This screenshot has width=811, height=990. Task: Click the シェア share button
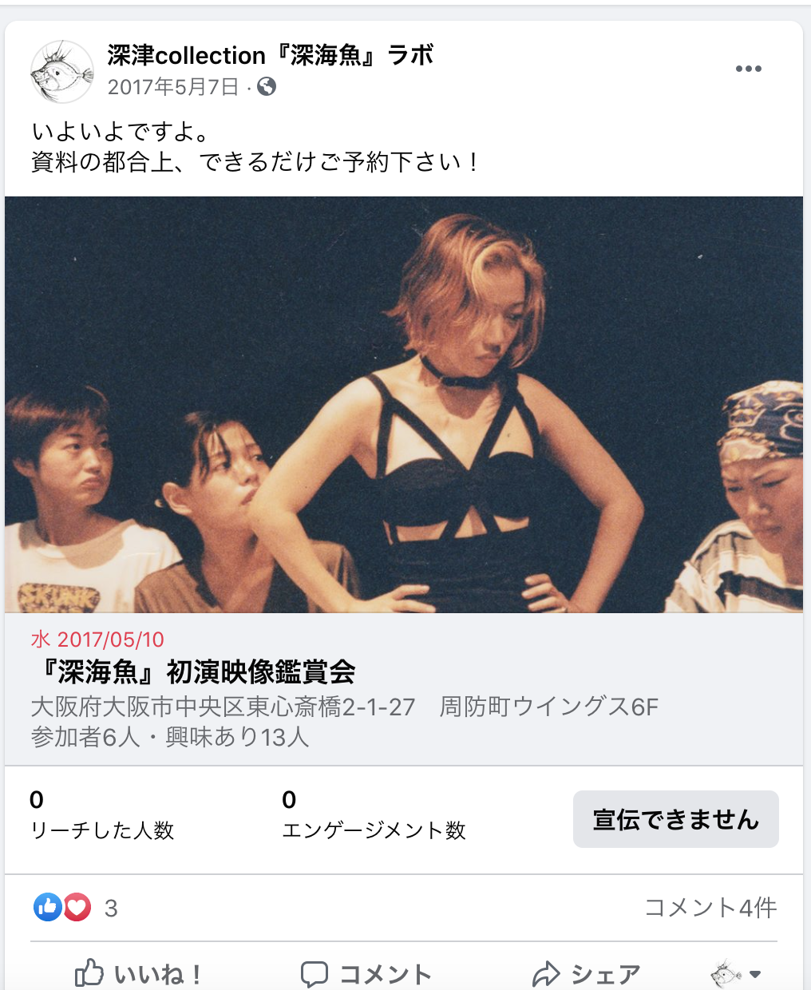click(587, 974)
